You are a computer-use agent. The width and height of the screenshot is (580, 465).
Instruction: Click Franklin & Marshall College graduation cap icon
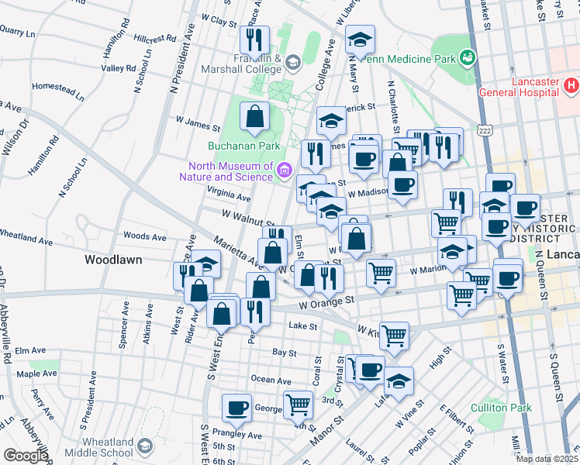click(294, 63)
